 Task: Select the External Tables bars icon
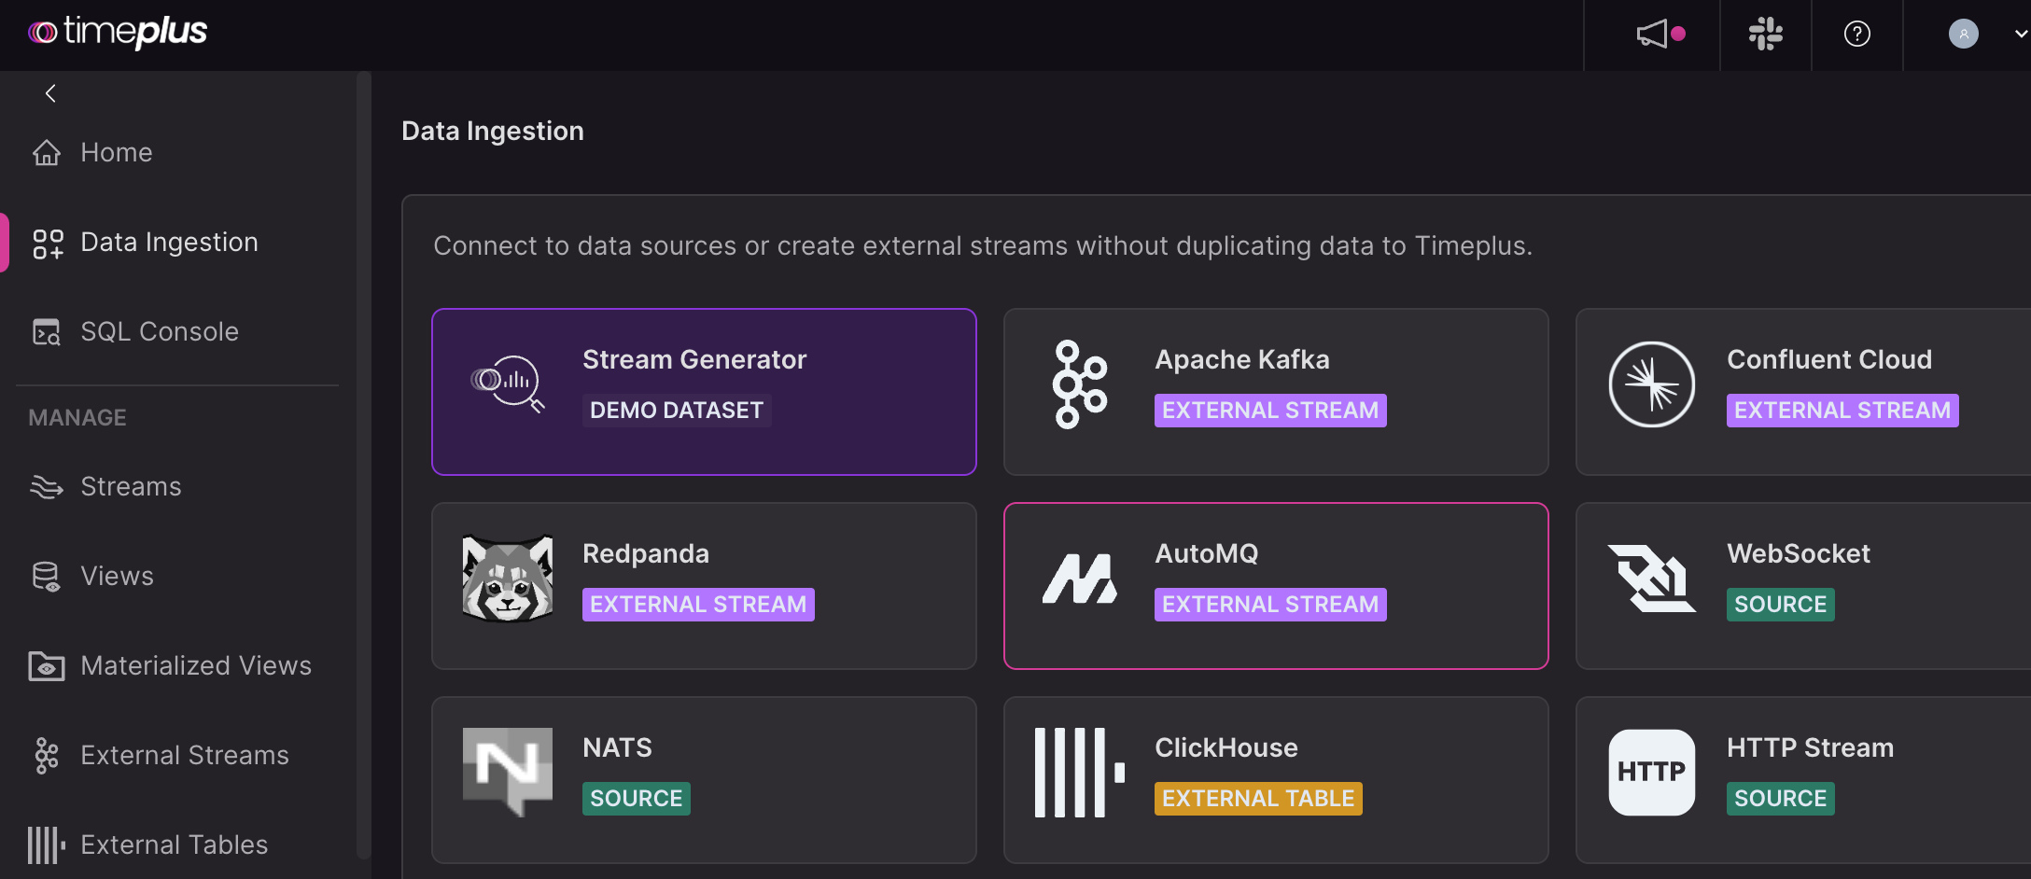point(43,844)
